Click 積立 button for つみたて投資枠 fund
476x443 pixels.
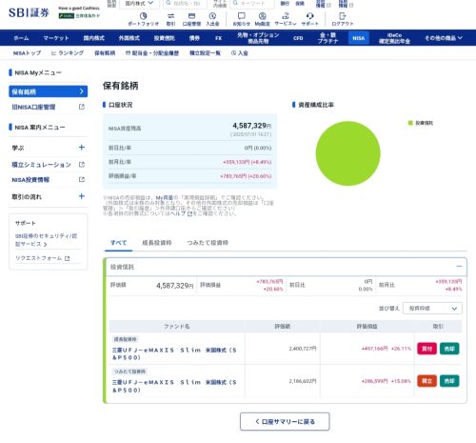click(426, 381)
